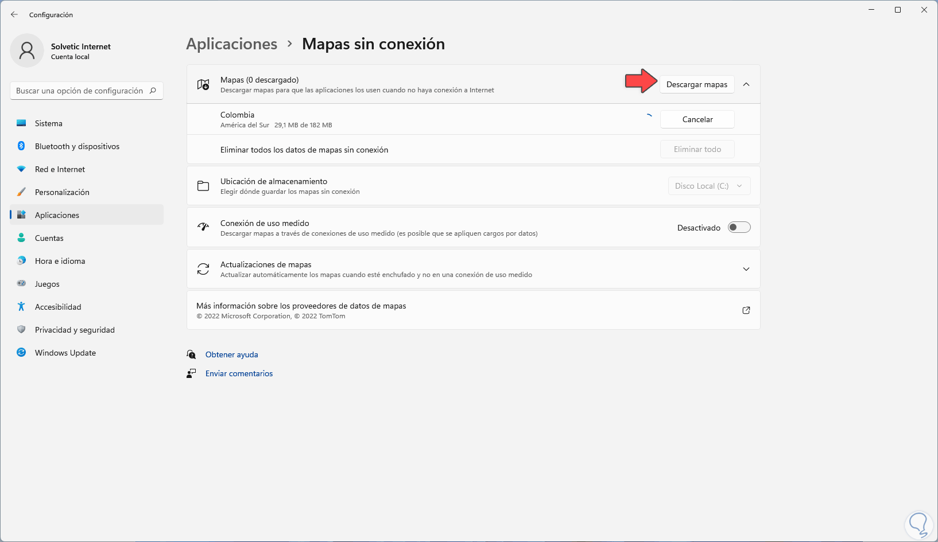This screenshot has width=938, height=542.
Task: Click the Descargar mapas button
Action: pos(696,84)
